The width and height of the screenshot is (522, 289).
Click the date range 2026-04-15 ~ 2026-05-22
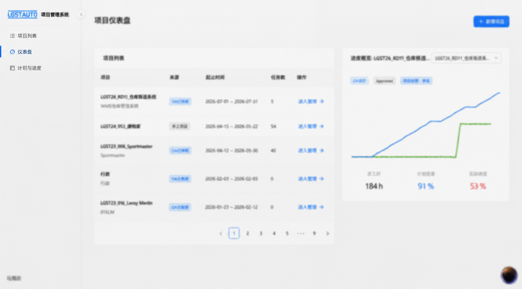tap(231, 126)
